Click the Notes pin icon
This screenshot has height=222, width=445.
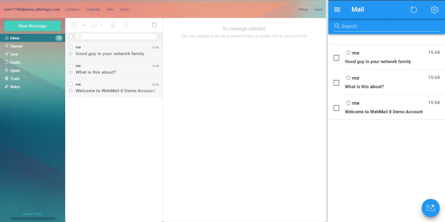[7, 87]
